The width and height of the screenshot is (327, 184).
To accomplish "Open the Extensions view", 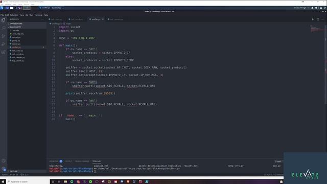I will (4, 52).
